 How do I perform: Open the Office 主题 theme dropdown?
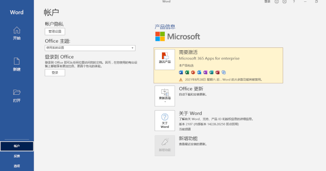[90, 48]
